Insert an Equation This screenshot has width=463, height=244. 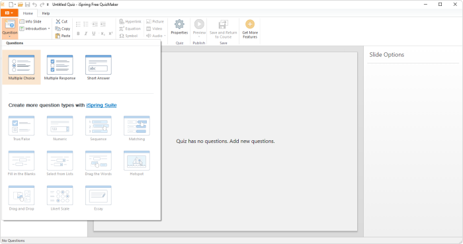pyautogui.click(x=130, y=28)
